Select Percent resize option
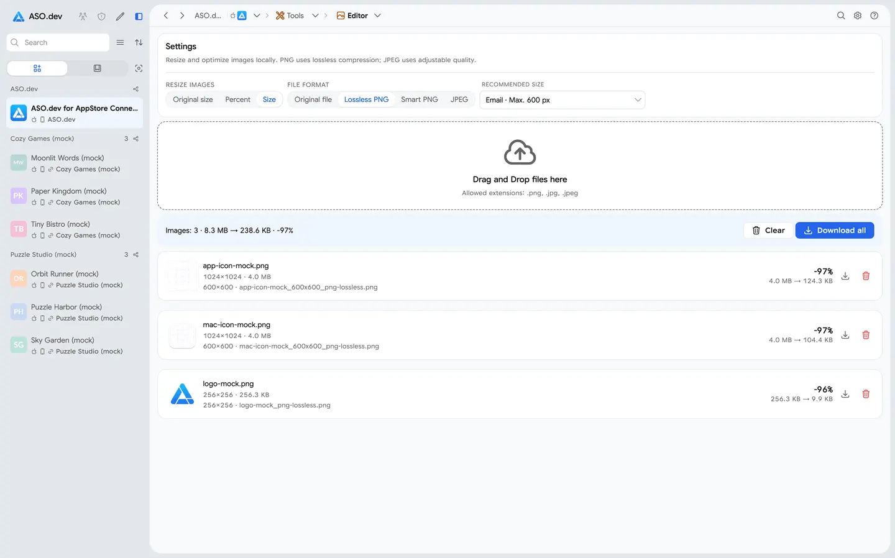Screen dimensions: 895x558 tap(237, 99)
